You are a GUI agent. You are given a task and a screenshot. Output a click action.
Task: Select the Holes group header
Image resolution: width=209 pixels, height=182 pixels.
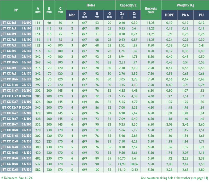[91, 5]
